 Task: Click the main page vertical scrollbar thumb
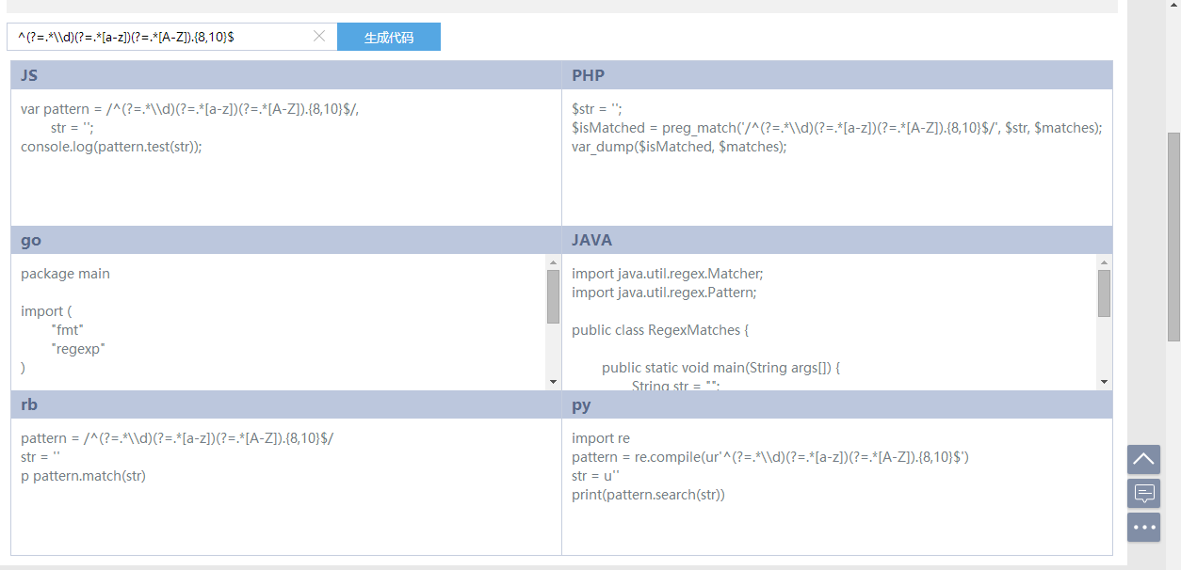coord(1173,235)
